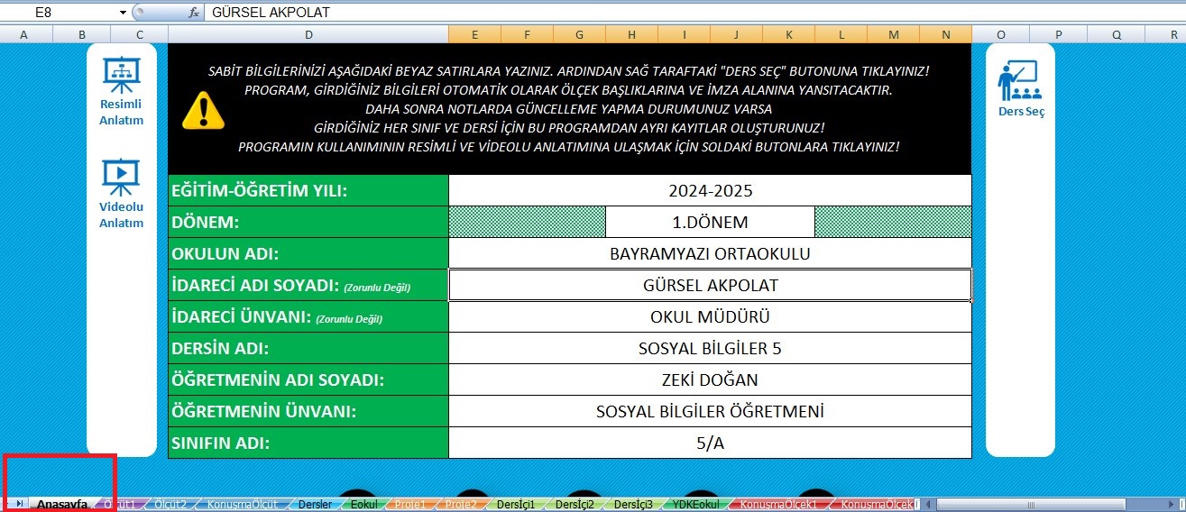Go to the Dersİçi2 sheet tab
This screenshot has height=512, width=1186.
click(575, 505)
